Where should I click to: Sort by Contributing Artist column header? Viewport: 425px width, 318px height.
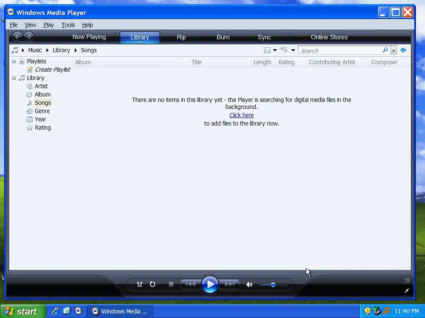tap(338, 62)
